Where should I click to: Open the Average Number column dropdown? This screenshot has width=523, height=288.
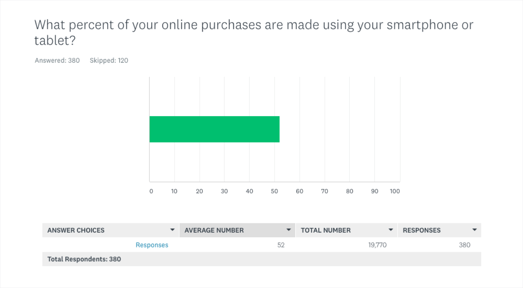(289, 230)
